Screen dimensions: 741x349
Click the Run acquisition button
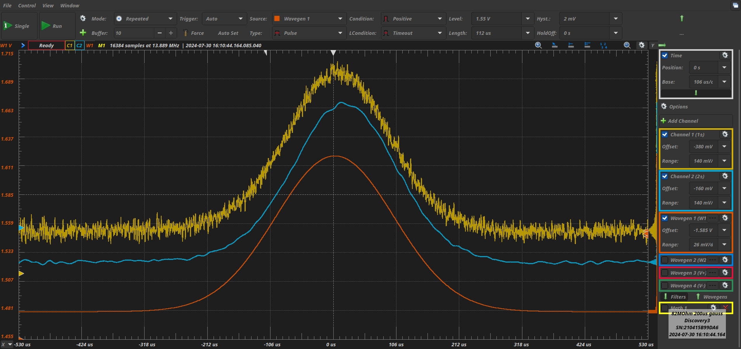[x=57, y=26]
